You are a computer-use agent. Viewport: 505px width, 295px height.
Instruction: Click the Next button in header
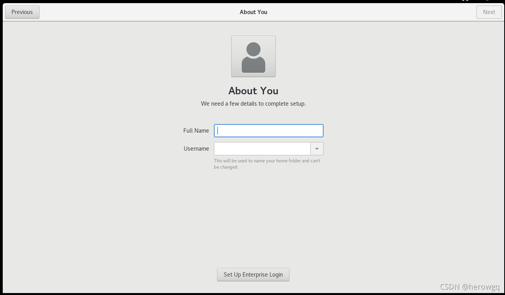(x=489, y=12)
